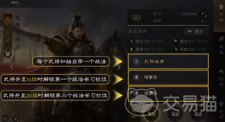Tap the experience progress bar under 经验
Screen dimensions: 225x122
(x=168, y=26)
